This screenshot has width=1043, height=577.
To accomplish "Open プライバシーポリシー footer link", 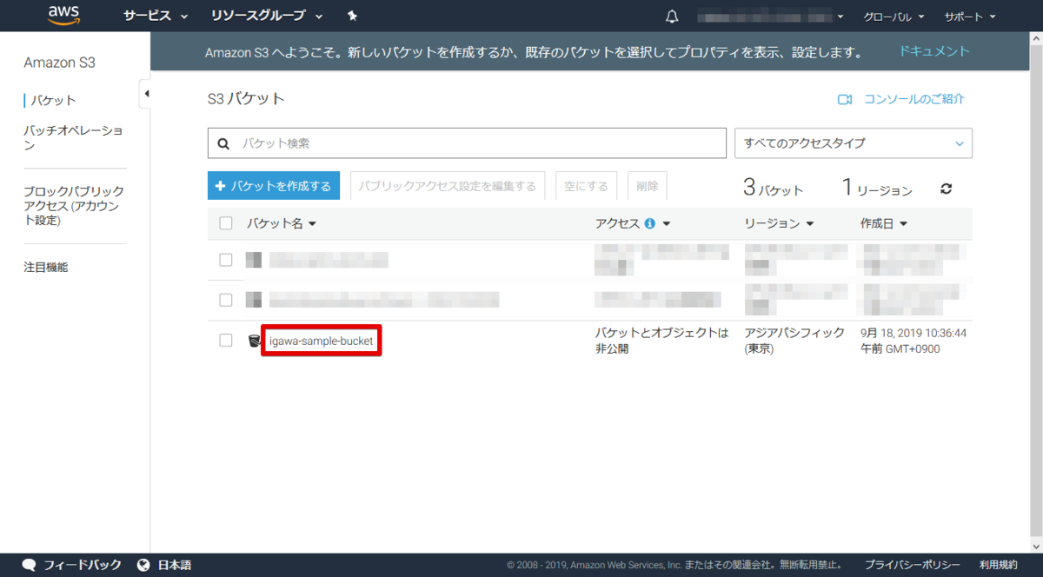I will [x=913, y=565].
